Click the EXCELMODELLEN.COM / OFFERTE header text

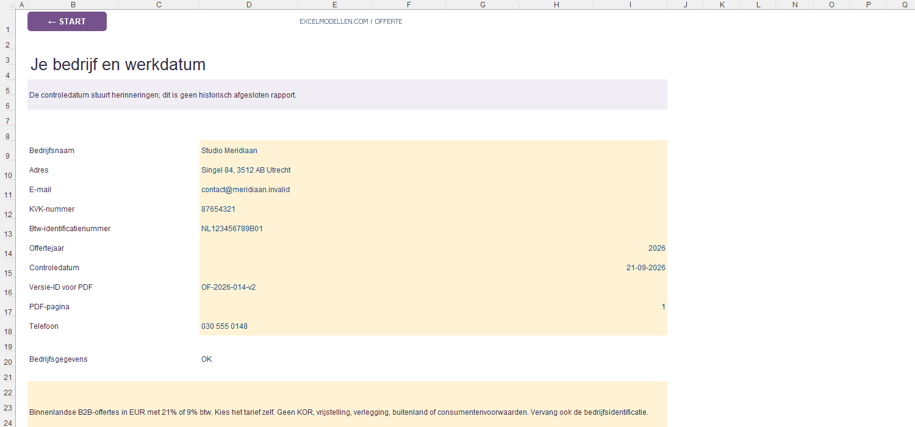tap(351, 21)
